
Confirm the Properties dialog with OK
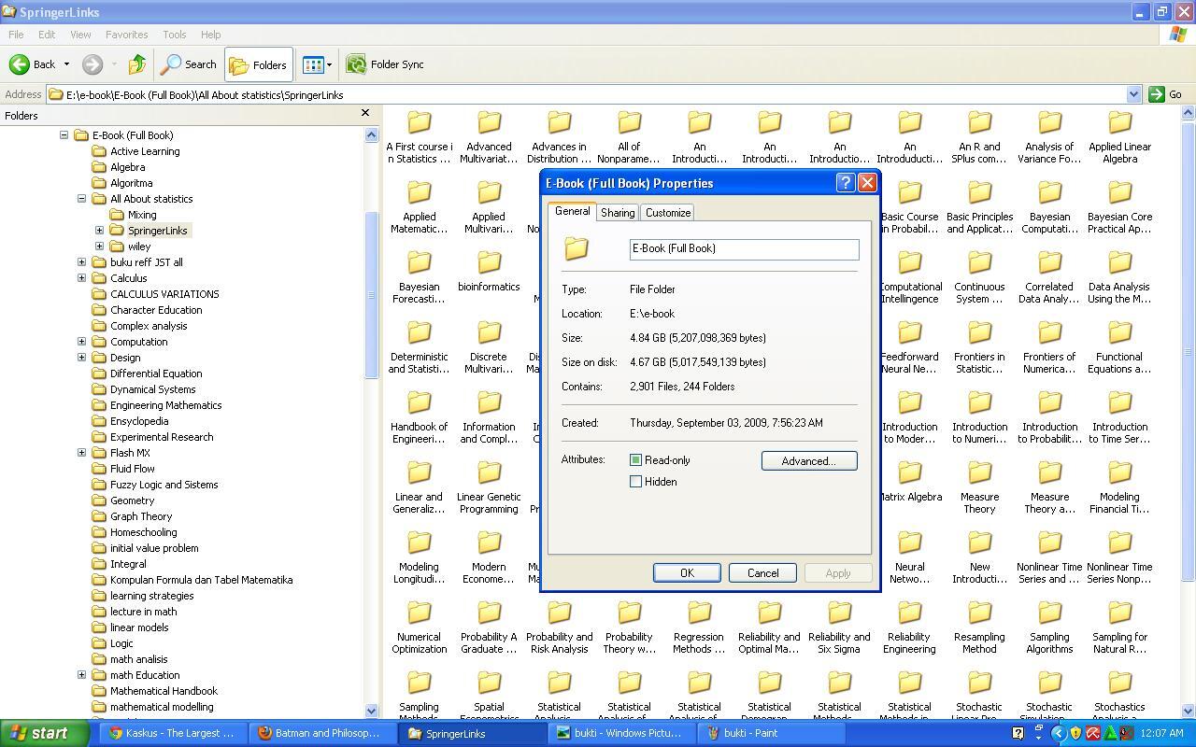tap(687, 573)
